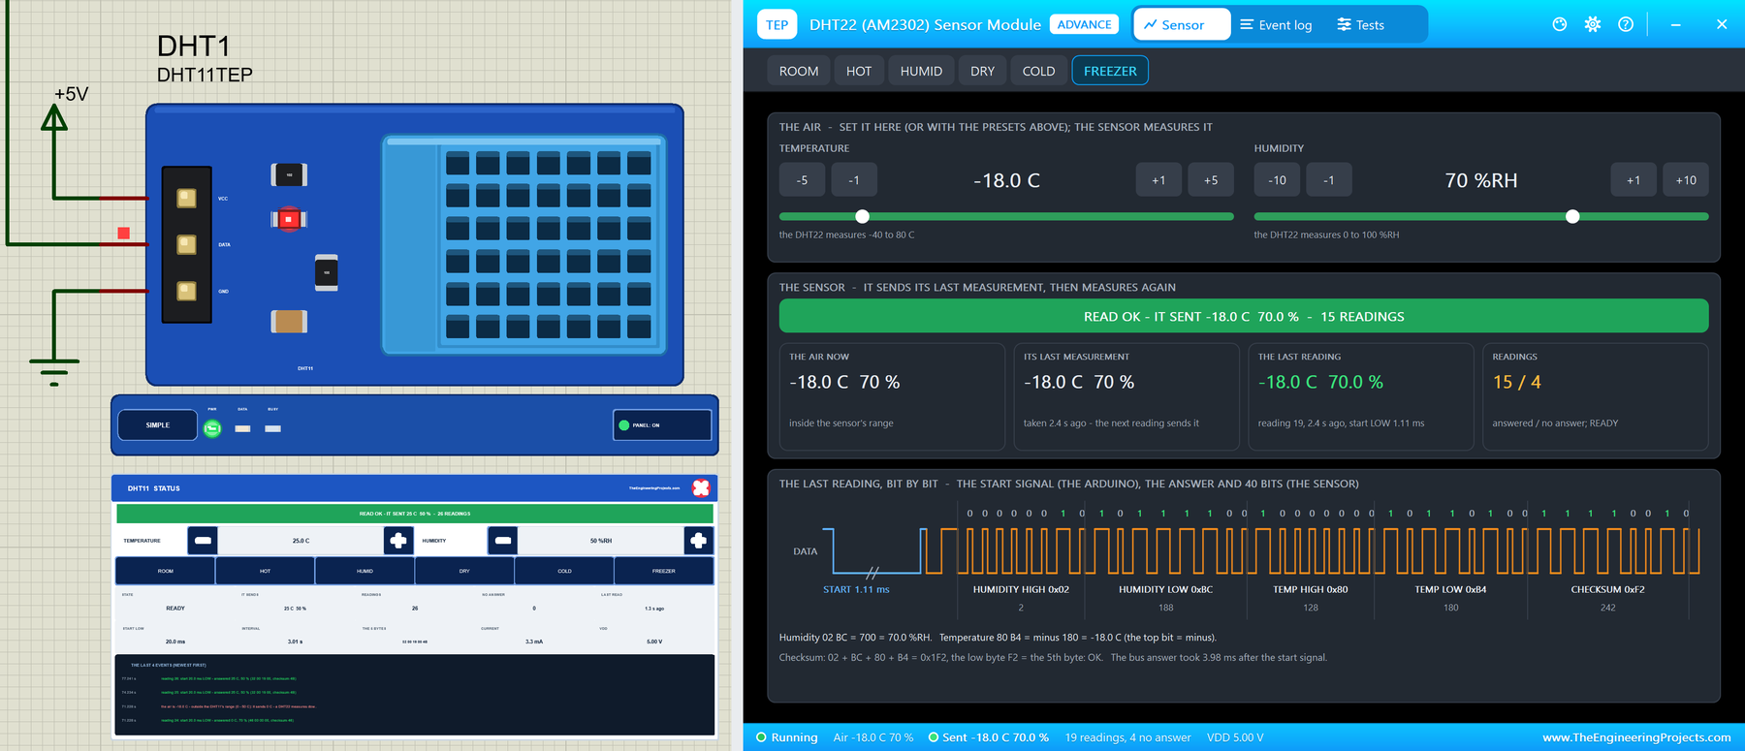Open the theme palette icon in the title bar
1745x751 pixels.
(1559, 24)
